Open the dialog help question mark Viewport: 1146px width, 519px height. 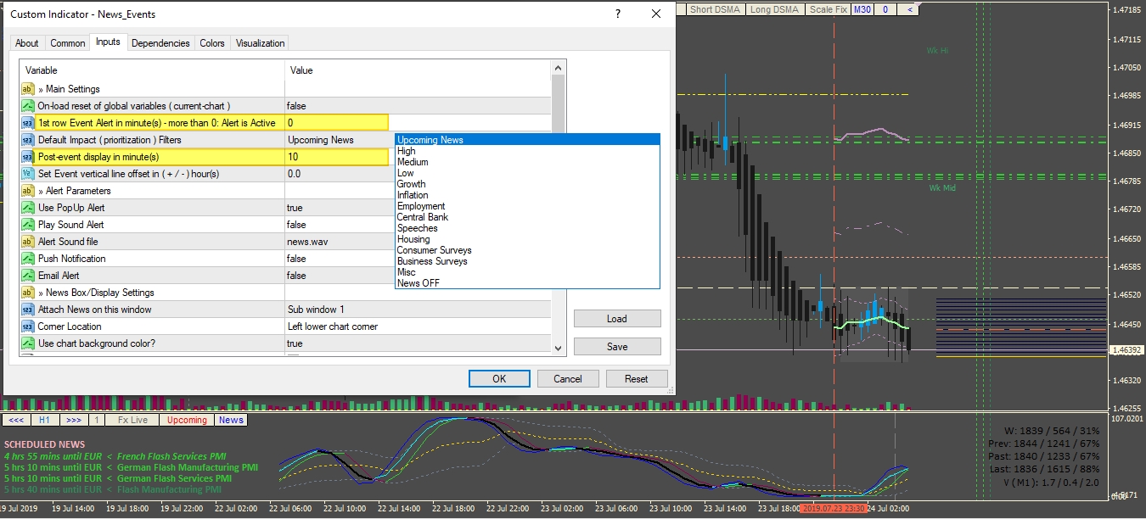tap(618, 14)
